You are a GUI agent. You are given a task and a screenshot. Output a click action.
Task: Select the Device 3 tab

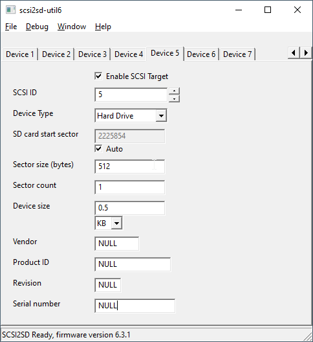point(92,54)
